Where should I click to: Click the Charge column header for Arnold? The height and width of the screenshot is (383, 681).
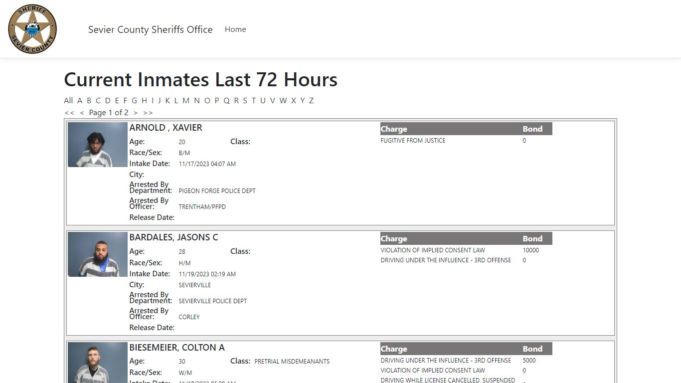coord(394,129)
